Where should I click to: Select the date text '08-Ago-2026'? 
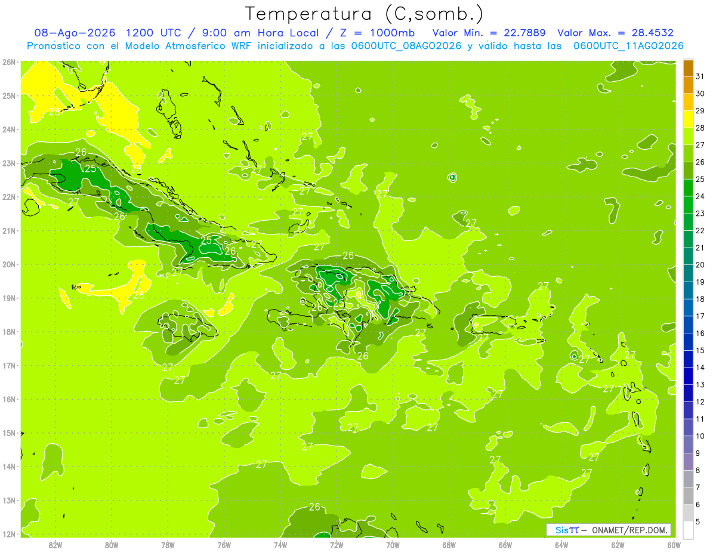coord(74,33)
